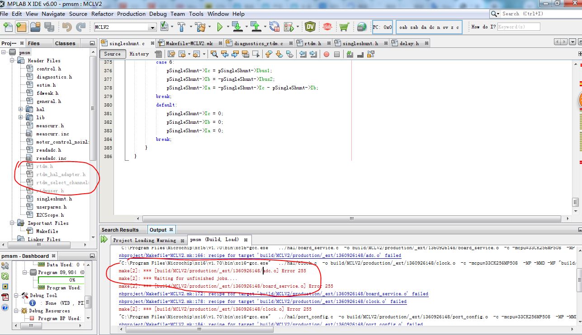
Task: Click the Debug Project icon
Action: [x=289, y=27]
